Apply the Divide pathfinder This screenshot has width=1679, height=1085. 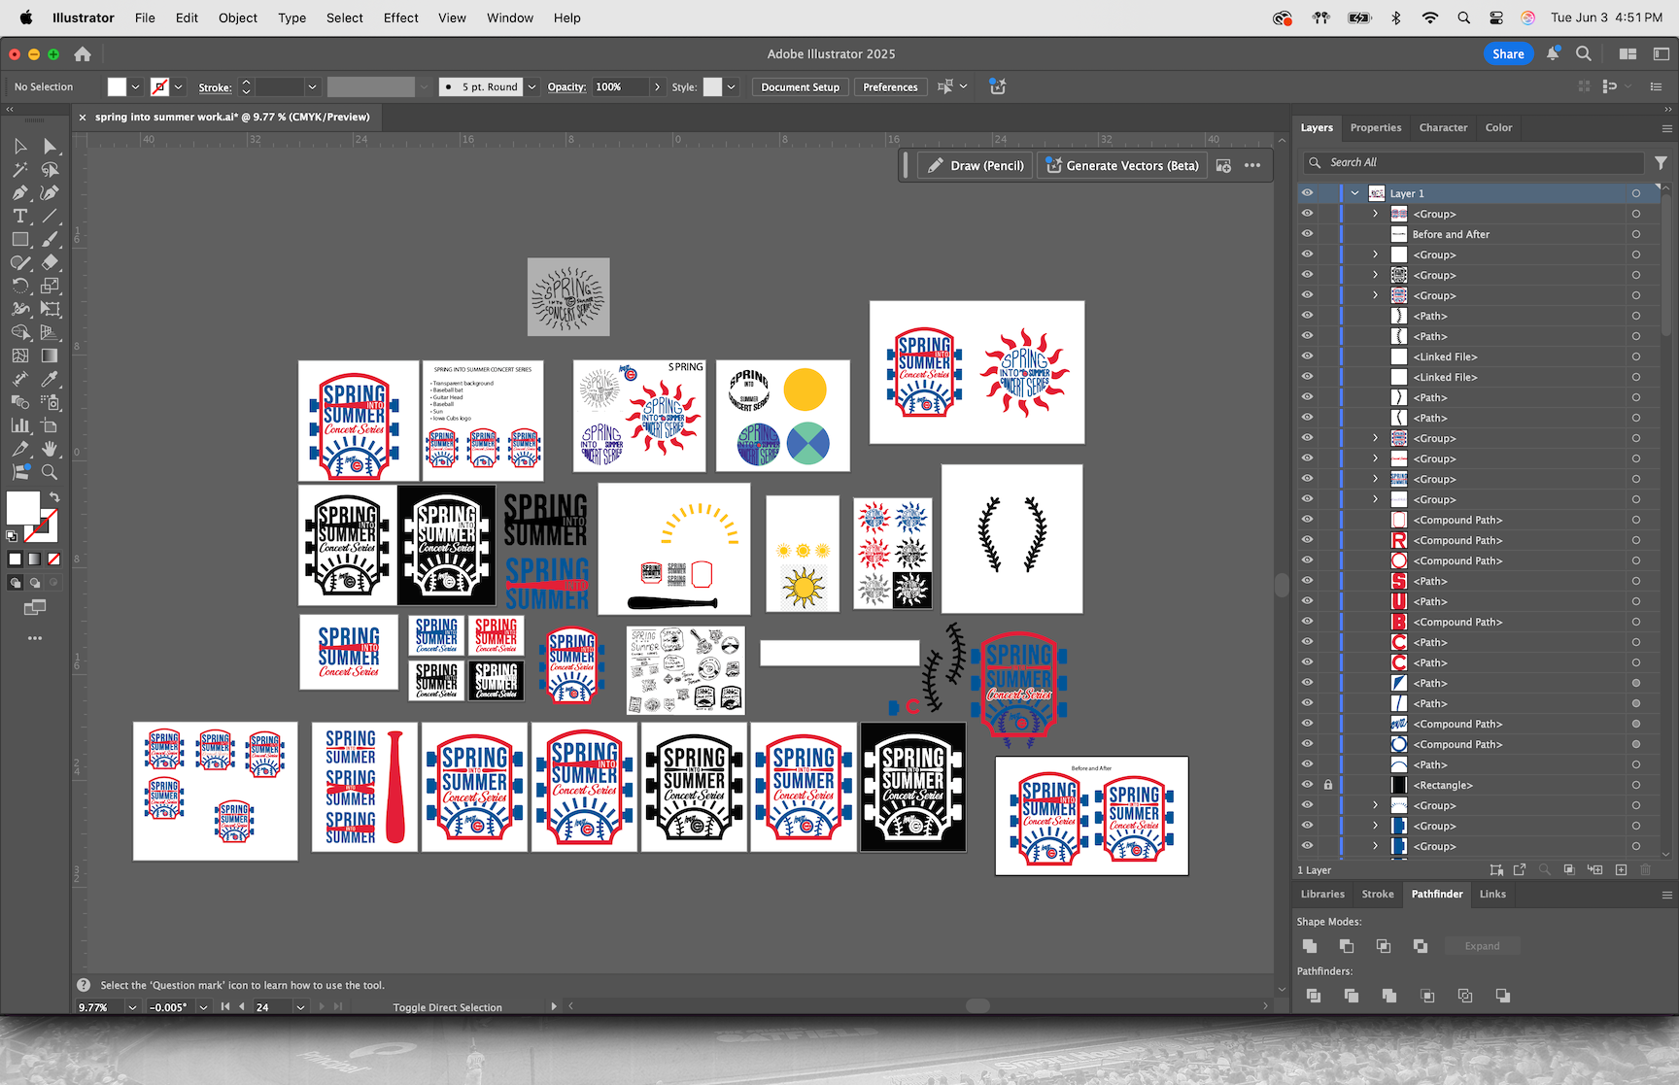point(1314,996)
